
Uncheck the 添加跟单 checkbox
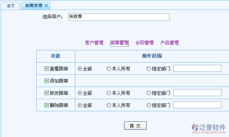(x=47, y=81)
